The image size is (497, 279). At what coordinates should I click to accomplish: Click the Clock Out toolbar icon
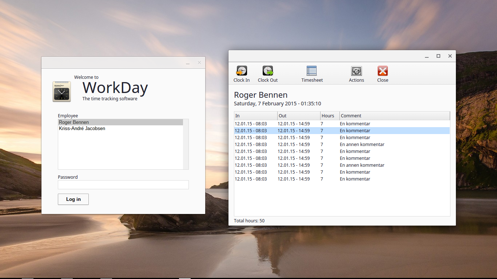point(268,74)
